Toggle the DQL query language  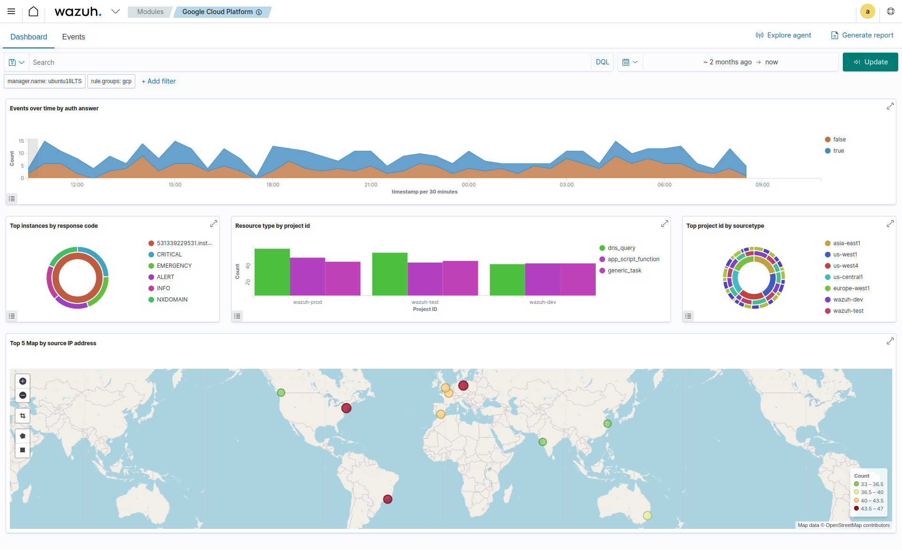point(602,62)
